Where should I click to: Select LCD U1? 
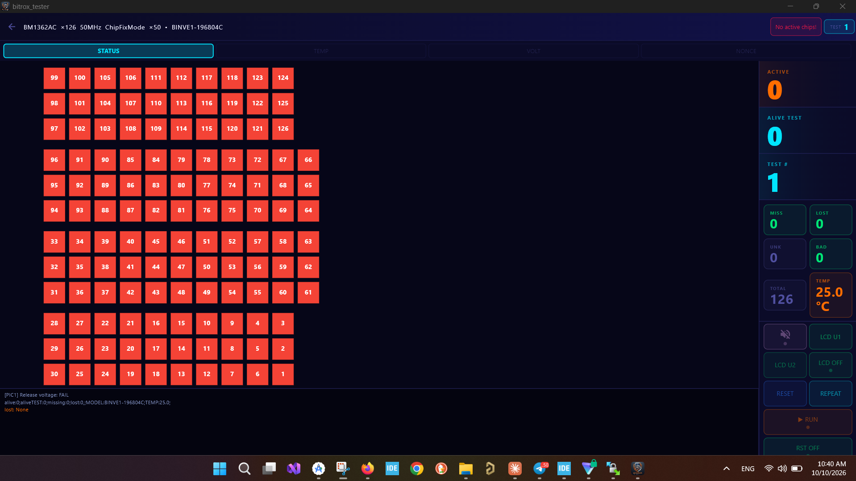tap(831, 336)
